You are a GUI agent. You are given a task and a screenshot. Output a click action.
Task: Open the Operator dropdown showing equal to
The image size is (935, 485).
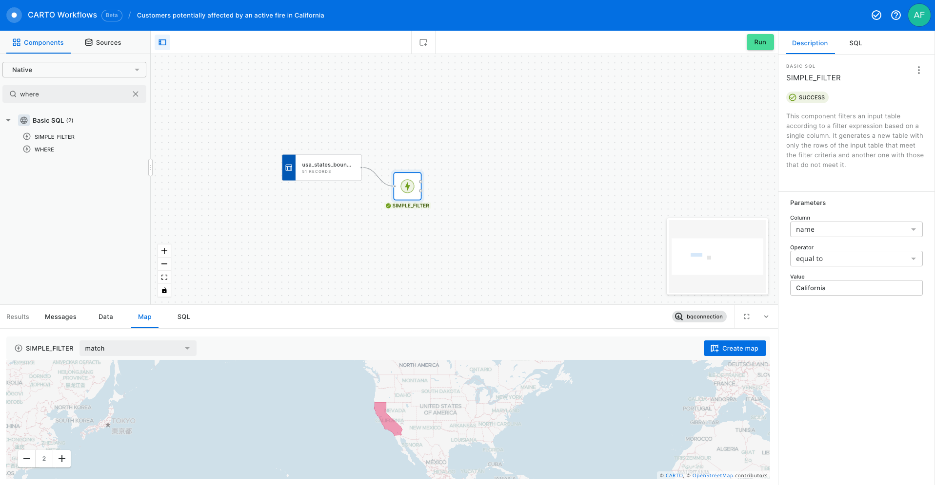click(855, 259)
